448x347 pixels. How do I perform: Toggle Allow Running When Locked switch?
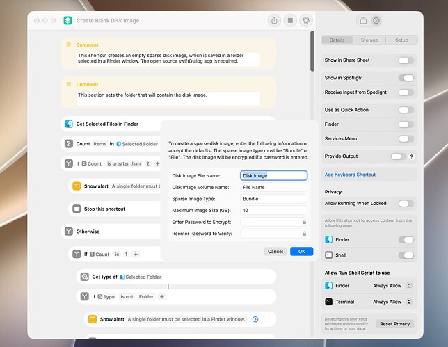(x=406, y=203)
